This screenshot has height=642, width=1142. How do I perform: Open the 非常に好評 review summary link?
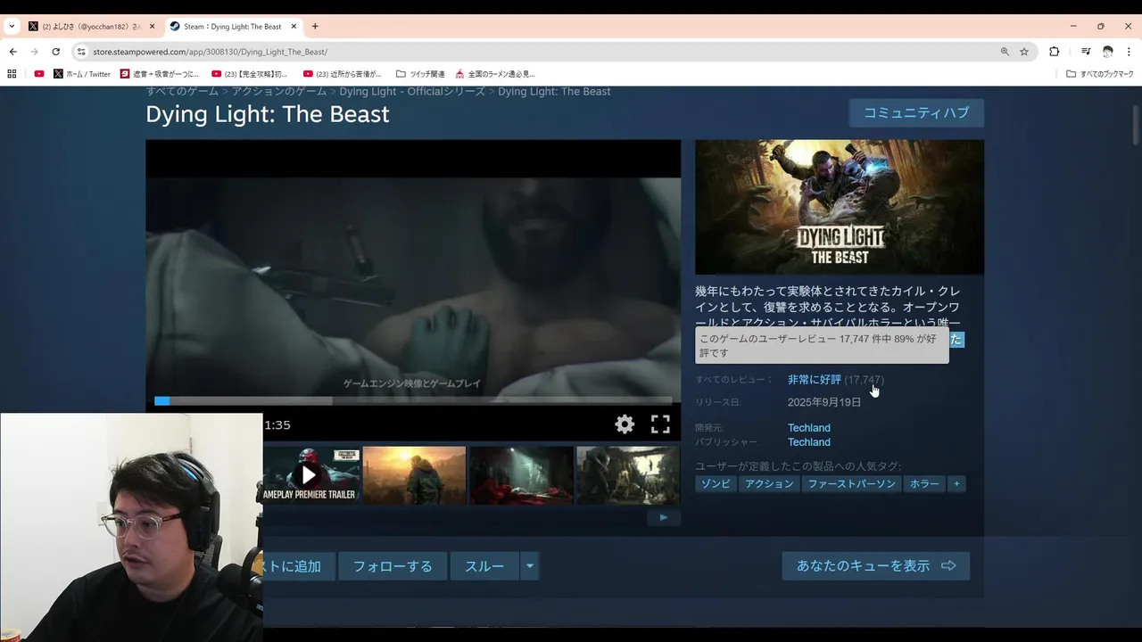click(x=814, y=380)
